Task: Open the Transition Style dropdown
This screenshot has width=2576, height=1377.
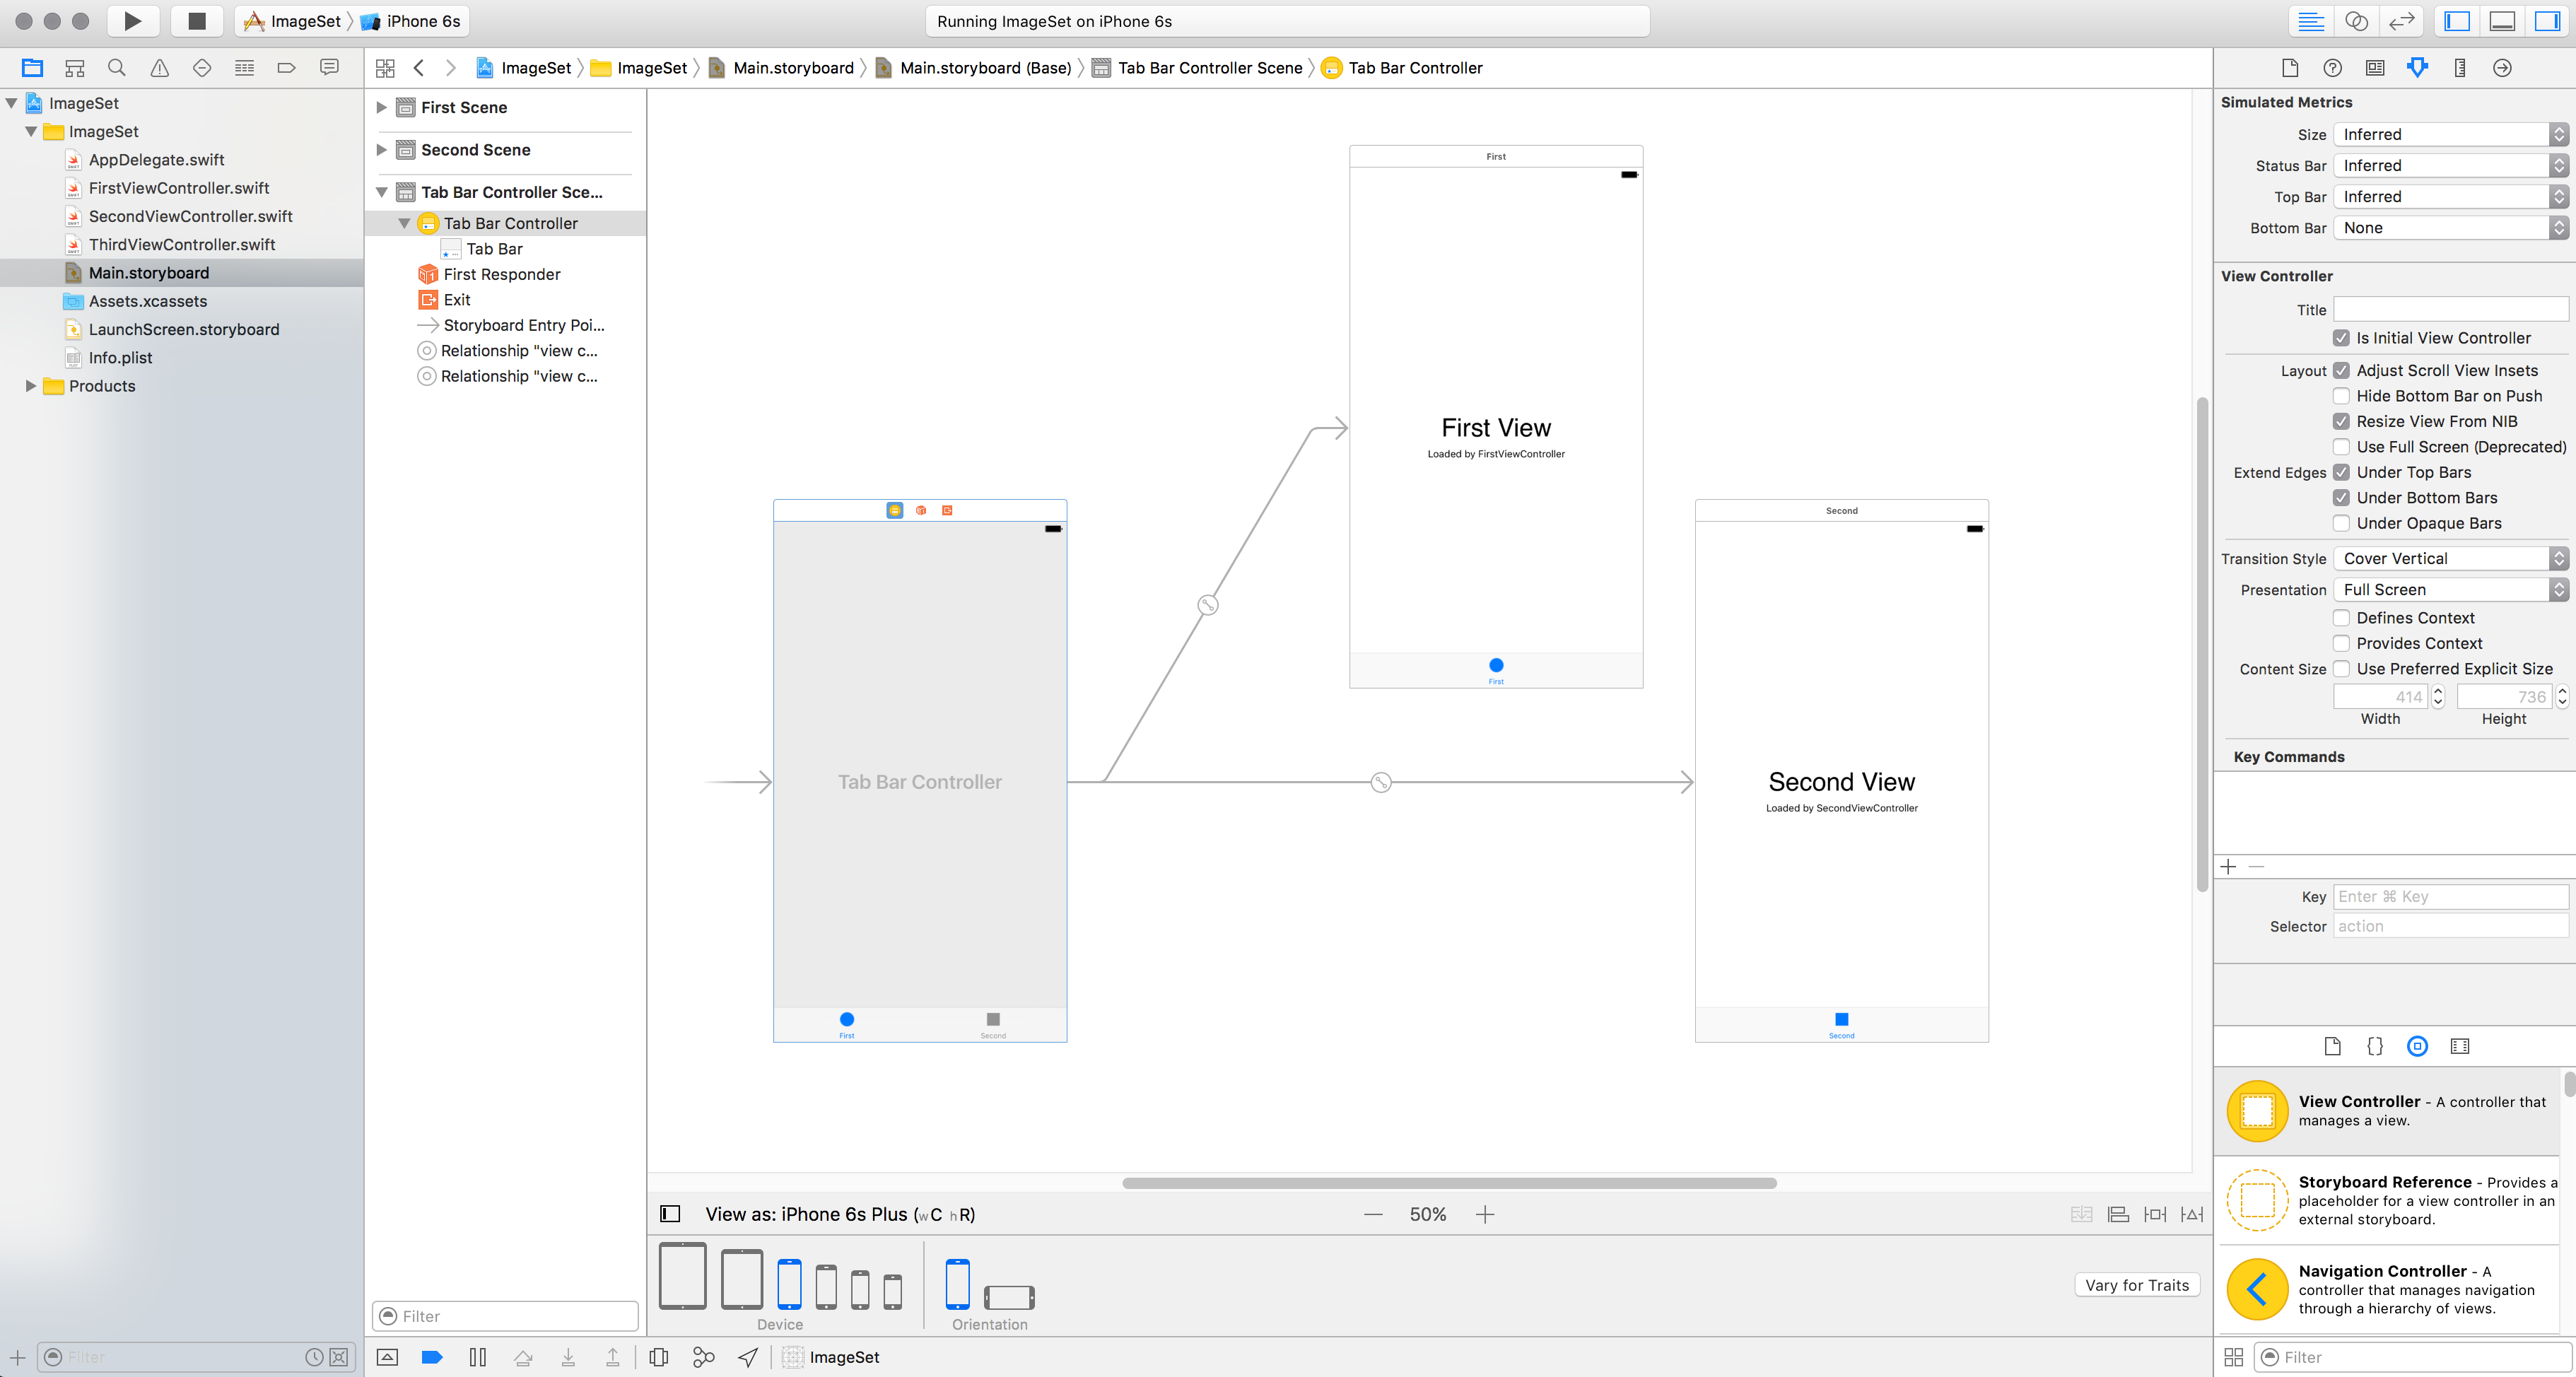Action: point(2451,558)
